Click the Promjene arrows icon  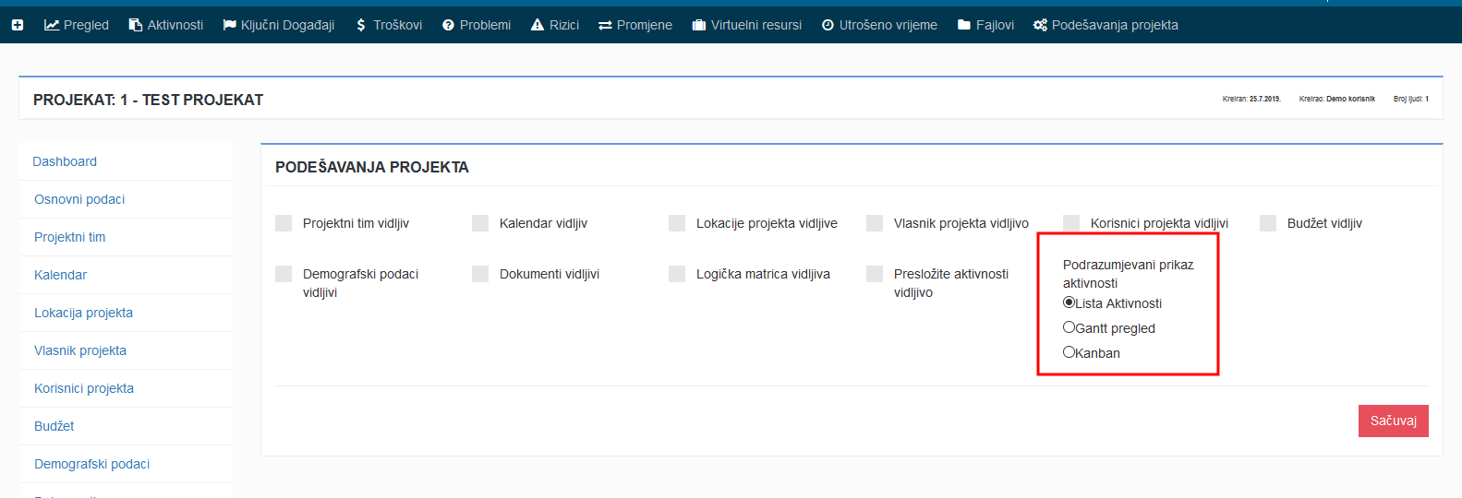click(x=605, y=25)
